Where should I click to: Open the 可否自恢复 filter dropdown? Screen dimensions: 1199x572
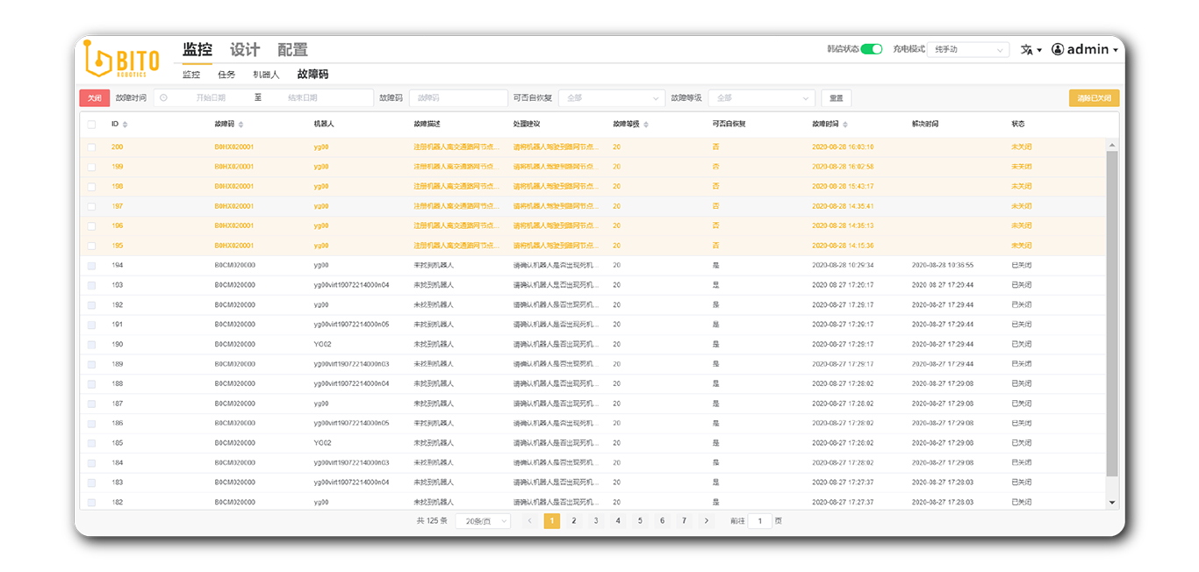point(612,98)
